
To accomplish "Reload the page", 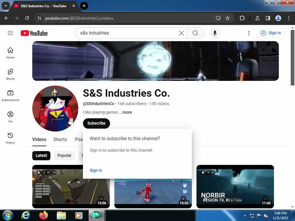I will [x=27, y=18].
